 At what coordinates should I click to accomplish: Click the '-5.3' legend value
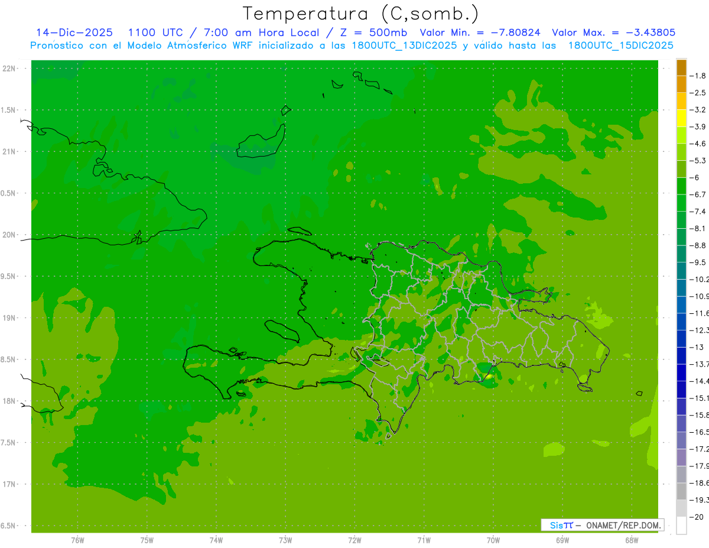point(698,160)
